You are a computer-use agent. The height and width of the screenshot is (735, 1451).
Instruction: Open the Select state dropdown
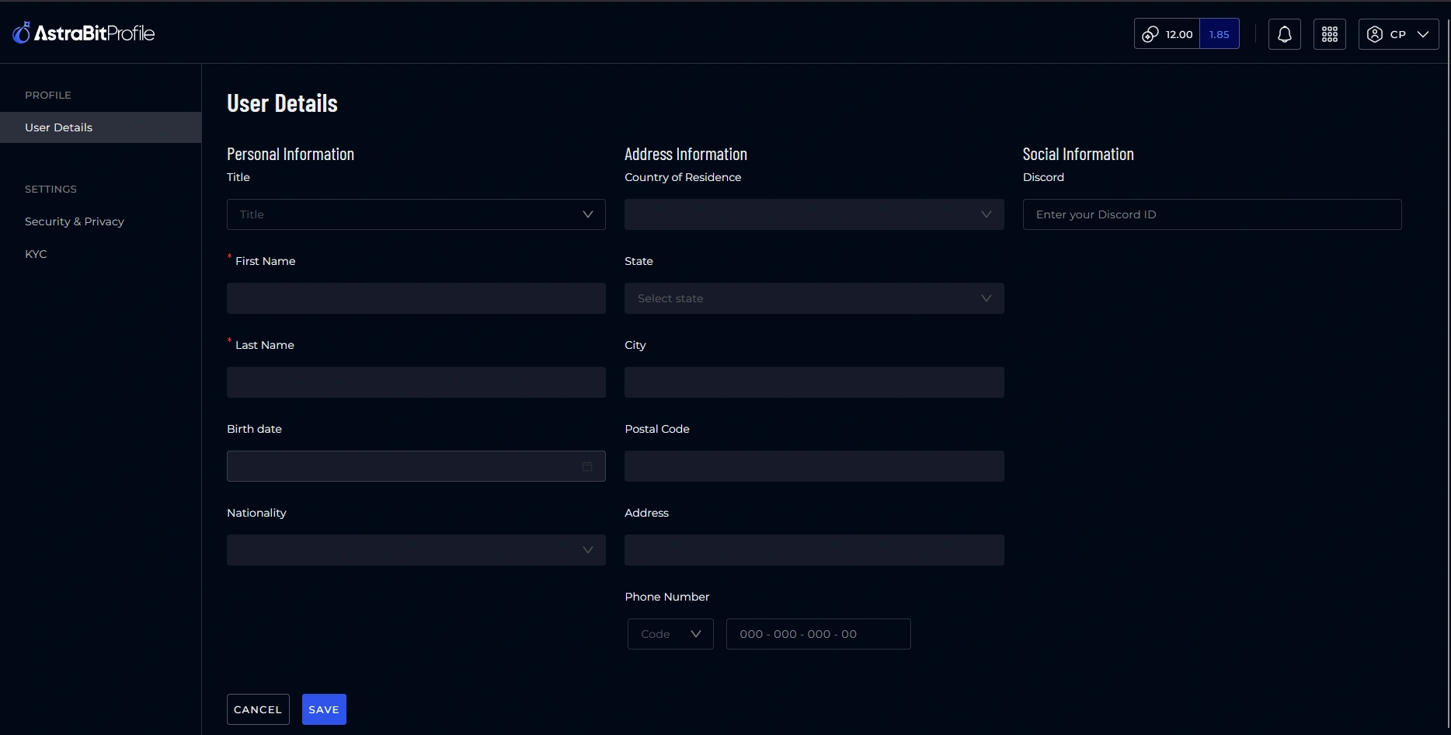[x=814, y=298]
